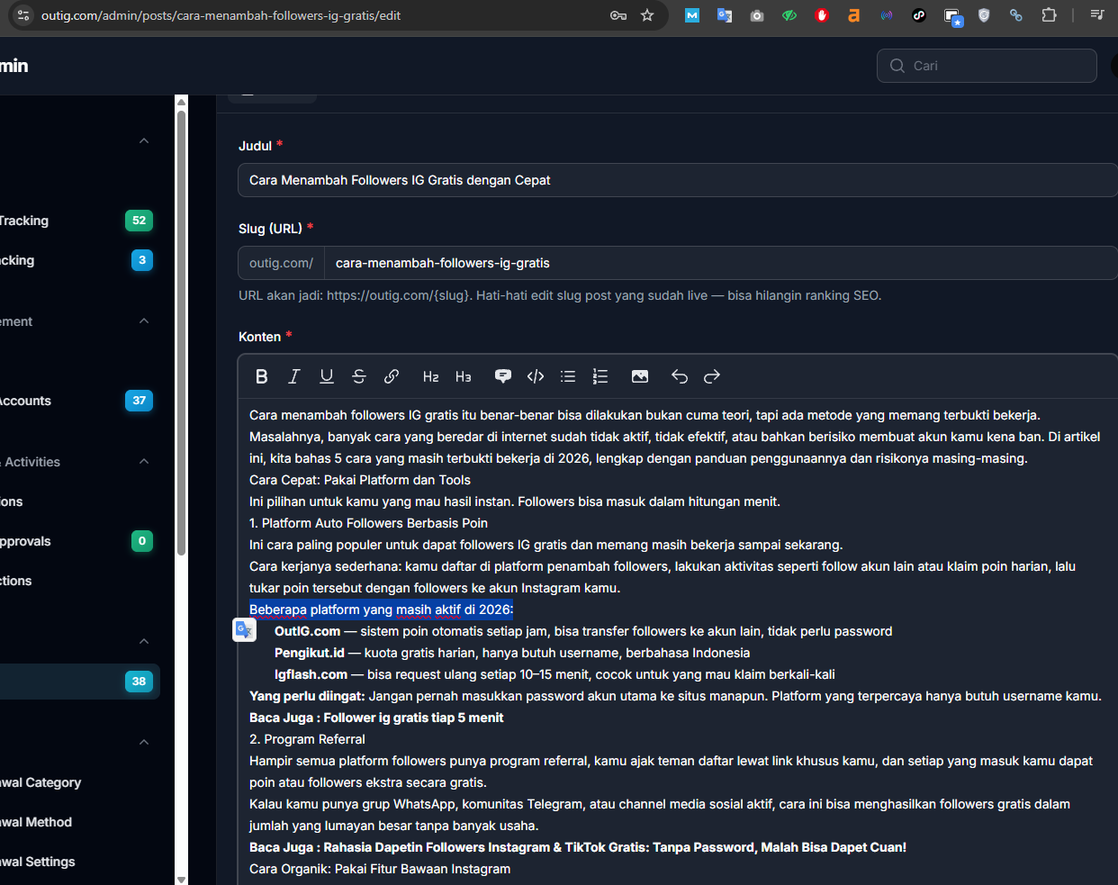Open the camera screenshot extension
This screenshot has height=885, width=1118.
(757, 15)
